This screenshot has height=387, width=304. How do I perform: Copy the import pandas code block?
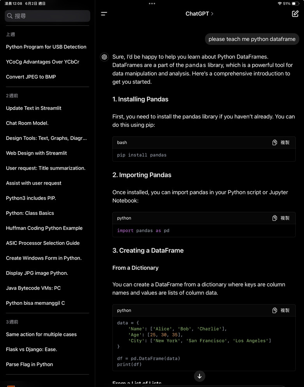[281, 218]
